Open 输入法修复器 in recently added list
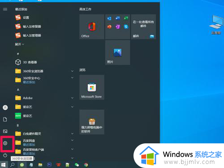This screenshot has width=224, height=168. tap(44, 26)
